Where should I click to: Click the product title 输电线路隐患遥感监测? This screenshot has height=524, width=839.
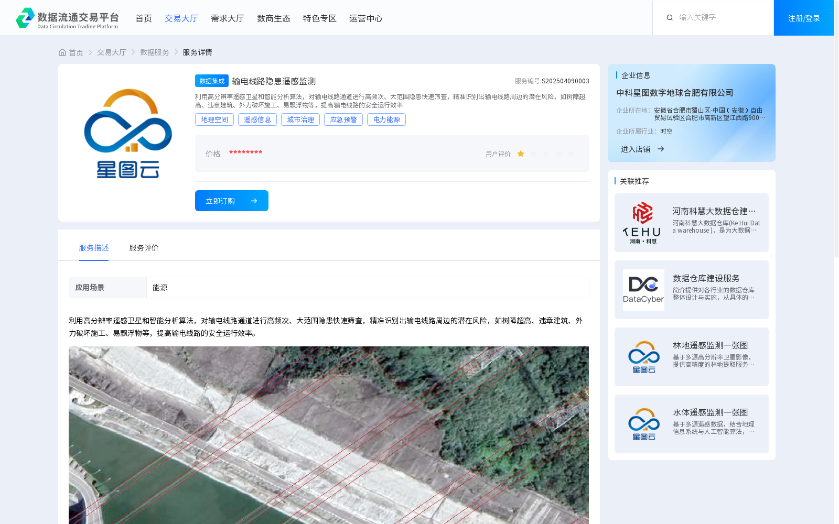(x=274, y=81)
